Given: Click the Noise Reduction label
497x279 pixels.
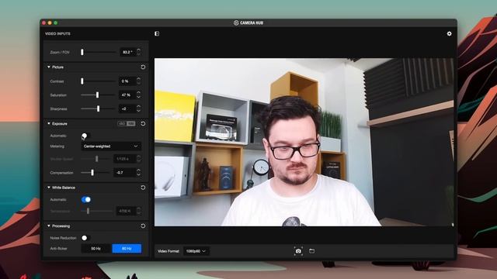Looking at the screenshot, I should point(63,238).
